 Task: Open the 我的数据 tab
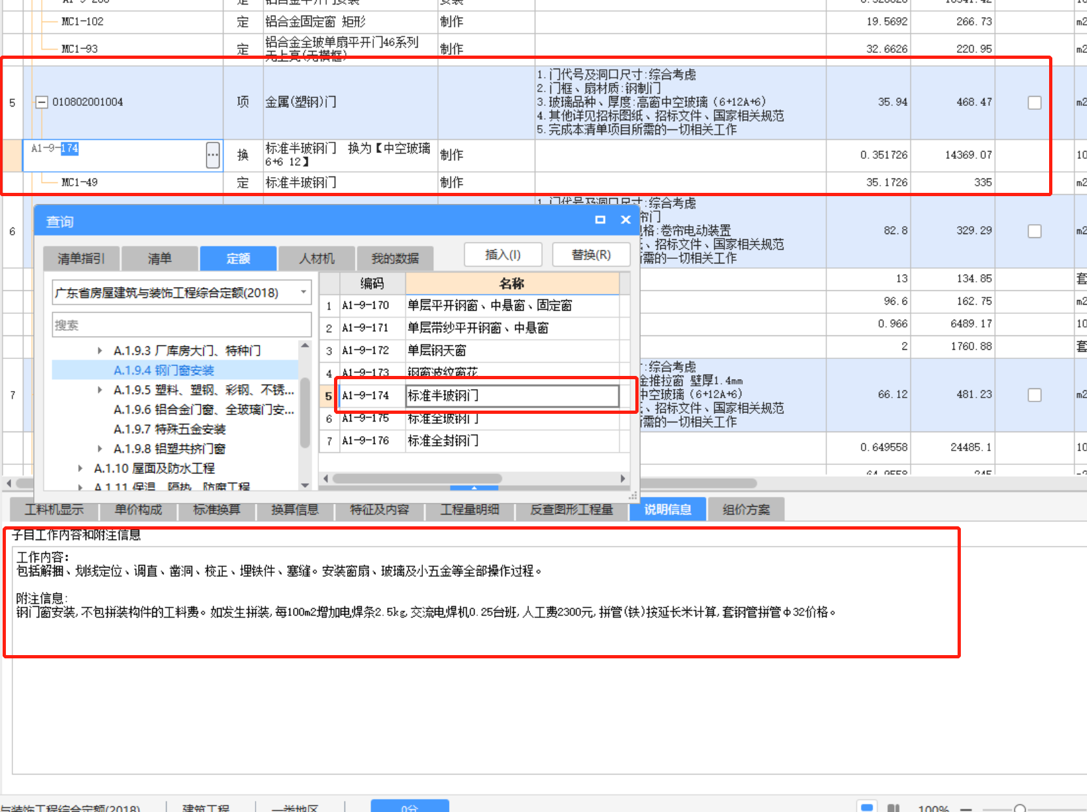pyautogui.click(x=395, y=258)
